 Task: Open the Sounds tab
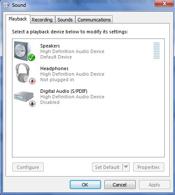65,20
